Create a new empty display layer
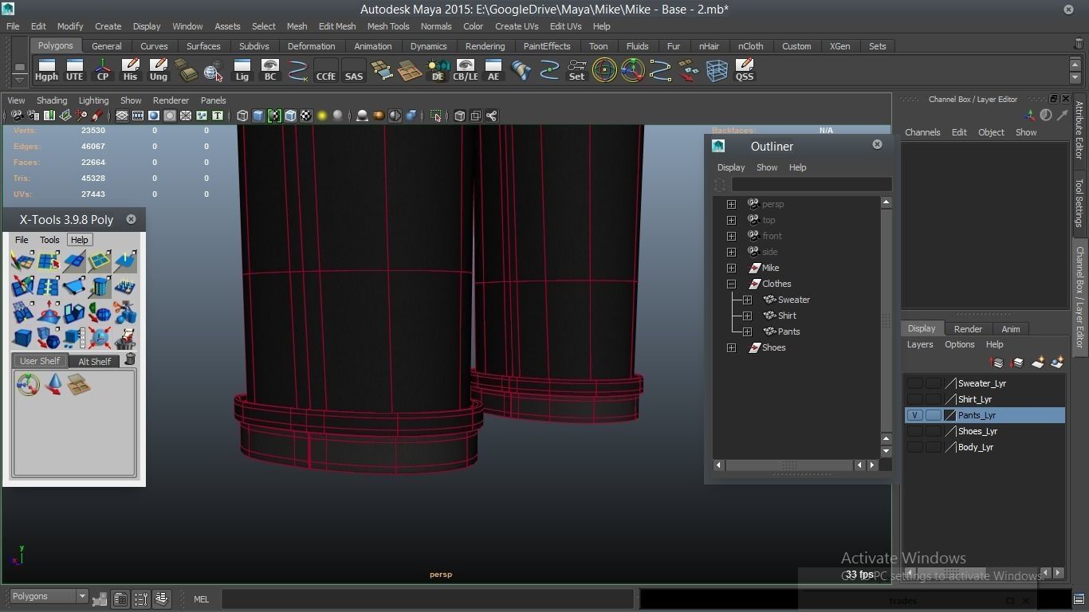 pyautogui.click(x=1037, y=363)
